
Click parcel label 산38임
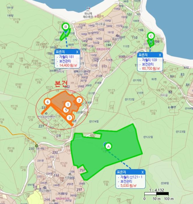pos(165,183)
